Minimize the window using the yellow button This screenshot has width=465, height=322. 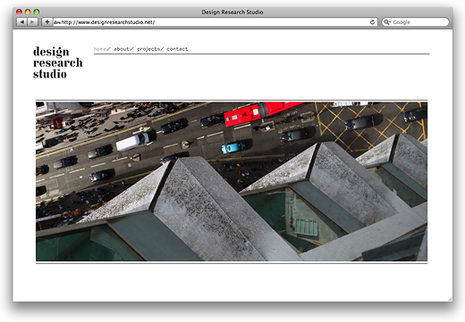point(28,12)
